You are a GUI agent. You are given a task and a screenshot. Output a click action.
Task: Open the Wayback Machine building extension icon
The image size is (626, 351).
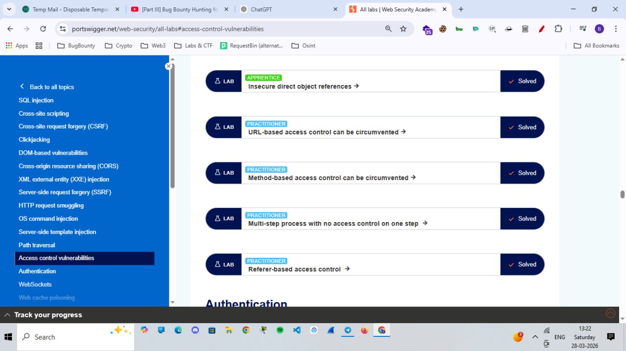tap(525, 29)
